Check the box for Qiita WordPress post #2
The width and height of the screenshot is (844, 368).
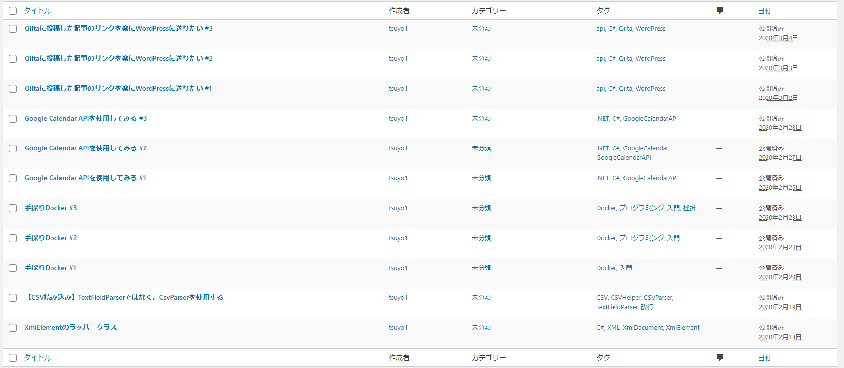13,59
